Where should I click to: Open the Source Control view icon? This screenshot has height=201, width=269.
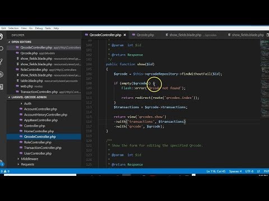[2, 61]
